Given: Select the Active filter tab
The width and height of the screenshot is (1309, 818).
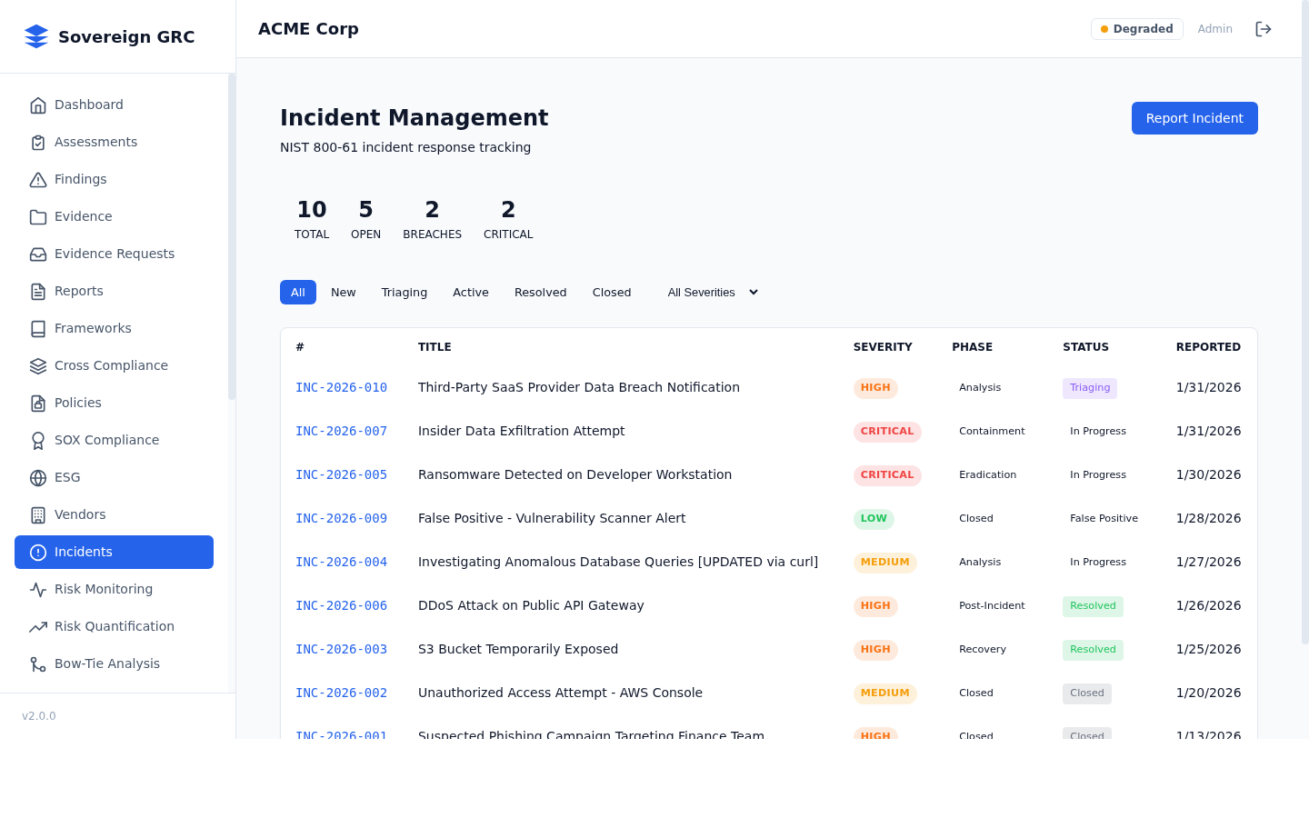Looking at the screenshot, I should [470, 293].
